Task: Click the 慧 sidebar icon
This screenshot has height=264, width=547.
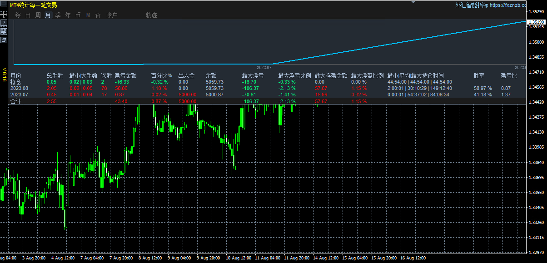Action: coord(3,31)
